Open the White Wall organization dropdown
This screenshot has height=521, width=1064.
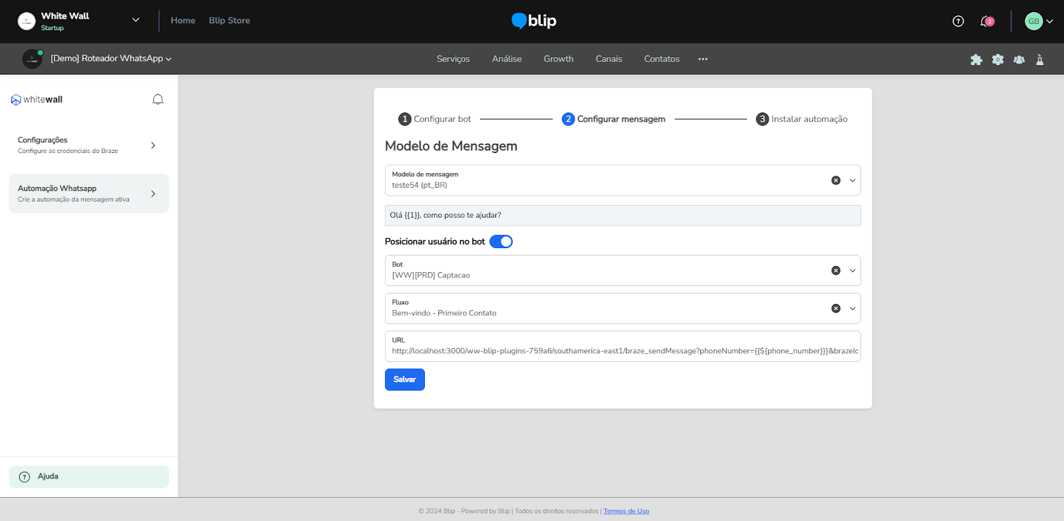tap(136, 20)
